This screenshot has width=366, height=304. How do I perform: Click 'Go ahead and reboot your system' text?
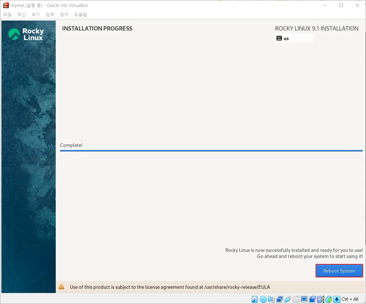tap(310, 256)
